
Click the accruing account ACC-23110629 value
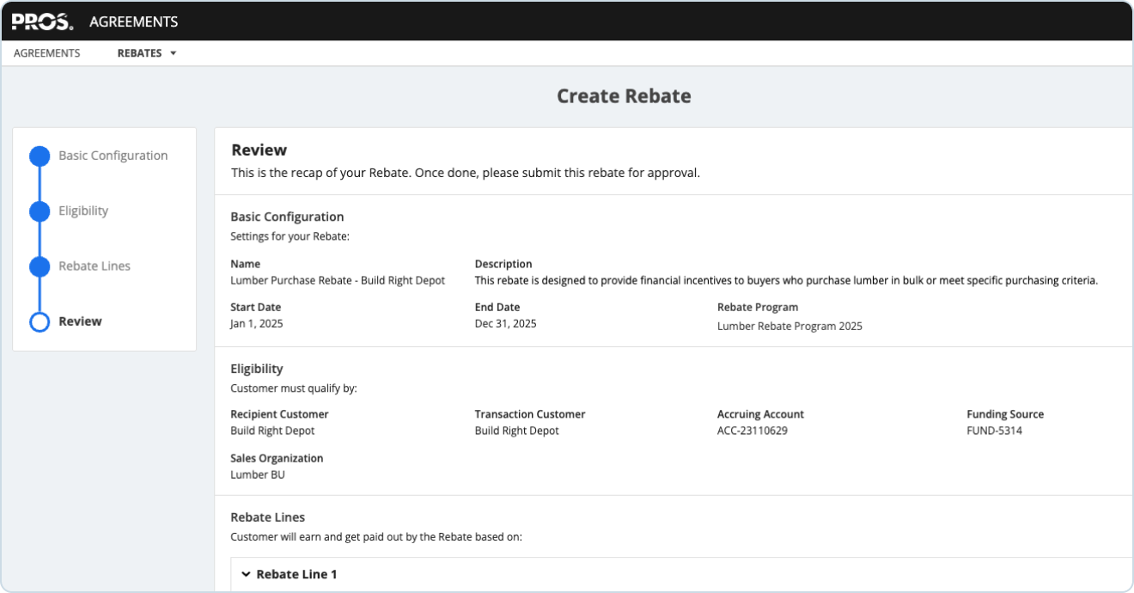pos(752,431)
